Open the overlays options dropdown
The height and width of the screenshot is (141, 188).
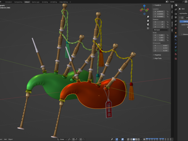coord(125,139)
